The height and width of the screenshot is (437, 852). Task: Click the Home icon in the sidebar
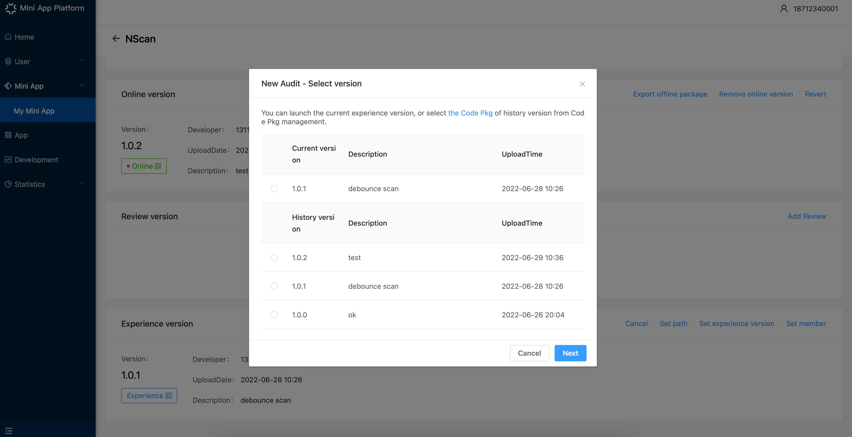(8, 37)
